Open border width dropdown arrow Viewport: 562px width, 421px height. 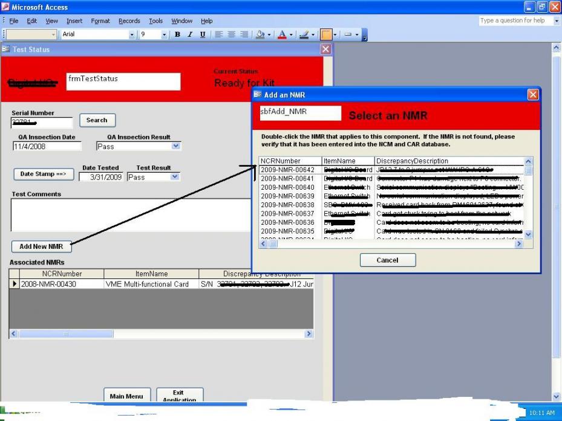tap(335, 34)
